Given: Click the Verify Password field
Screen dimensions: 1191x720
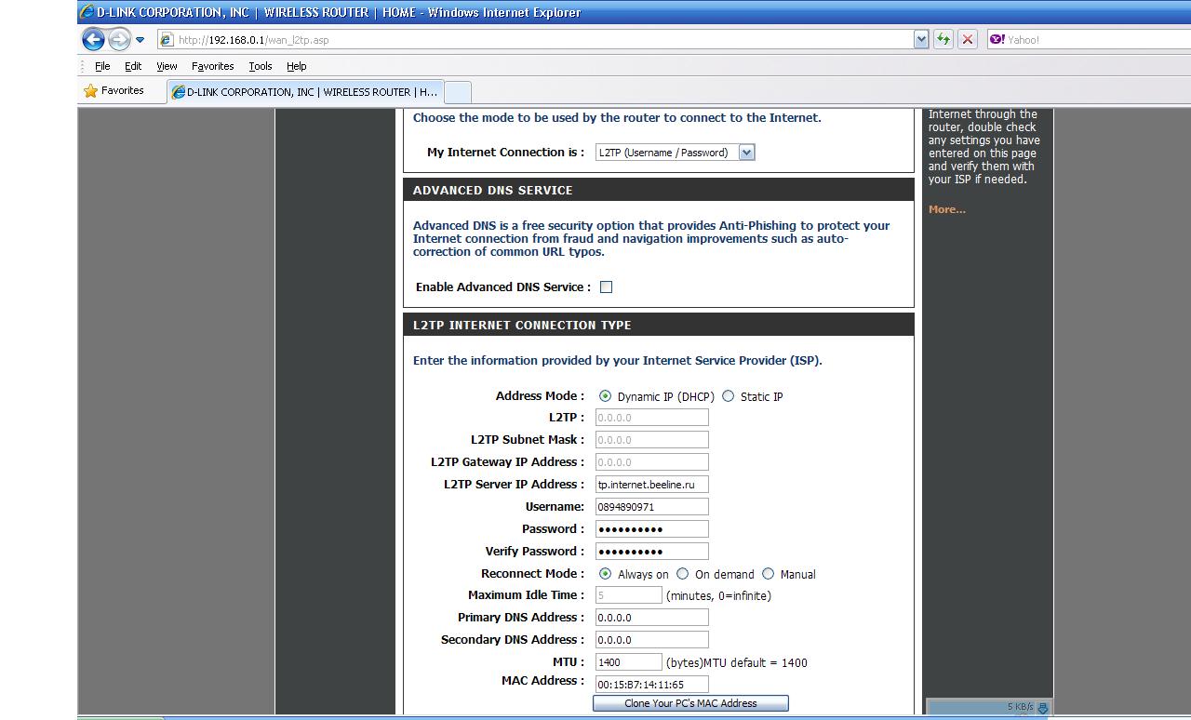Looking at the screenshot, I should [x=651, y=552].
